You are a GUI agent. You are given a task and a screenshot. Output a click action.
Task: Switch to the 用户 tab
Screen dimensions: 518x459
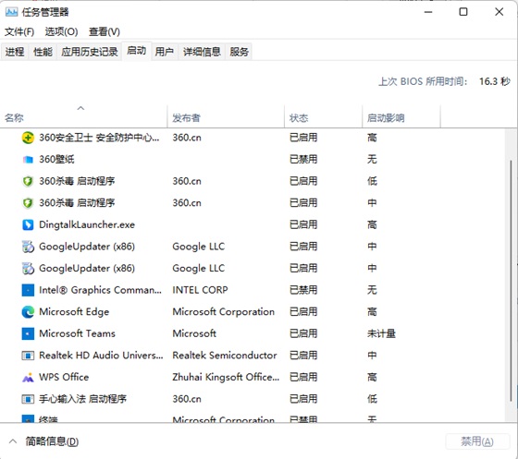[x=165, y=52]
